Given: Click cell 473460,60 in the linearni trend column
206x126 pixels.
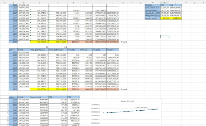Looking at the screenshot, I should coord(39,100).
